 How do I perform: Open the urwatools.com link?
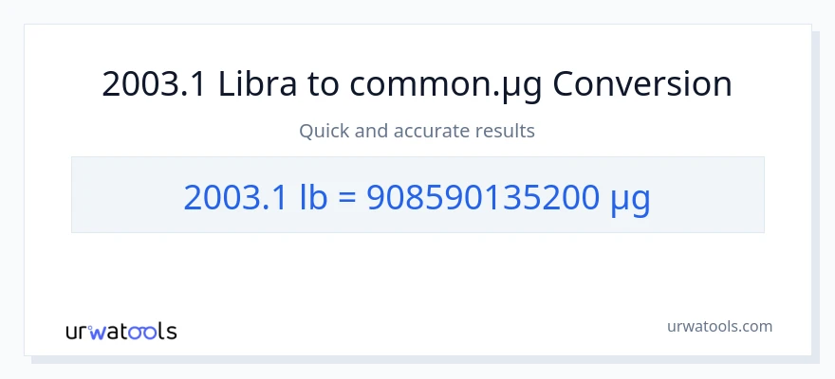(718, 326)
